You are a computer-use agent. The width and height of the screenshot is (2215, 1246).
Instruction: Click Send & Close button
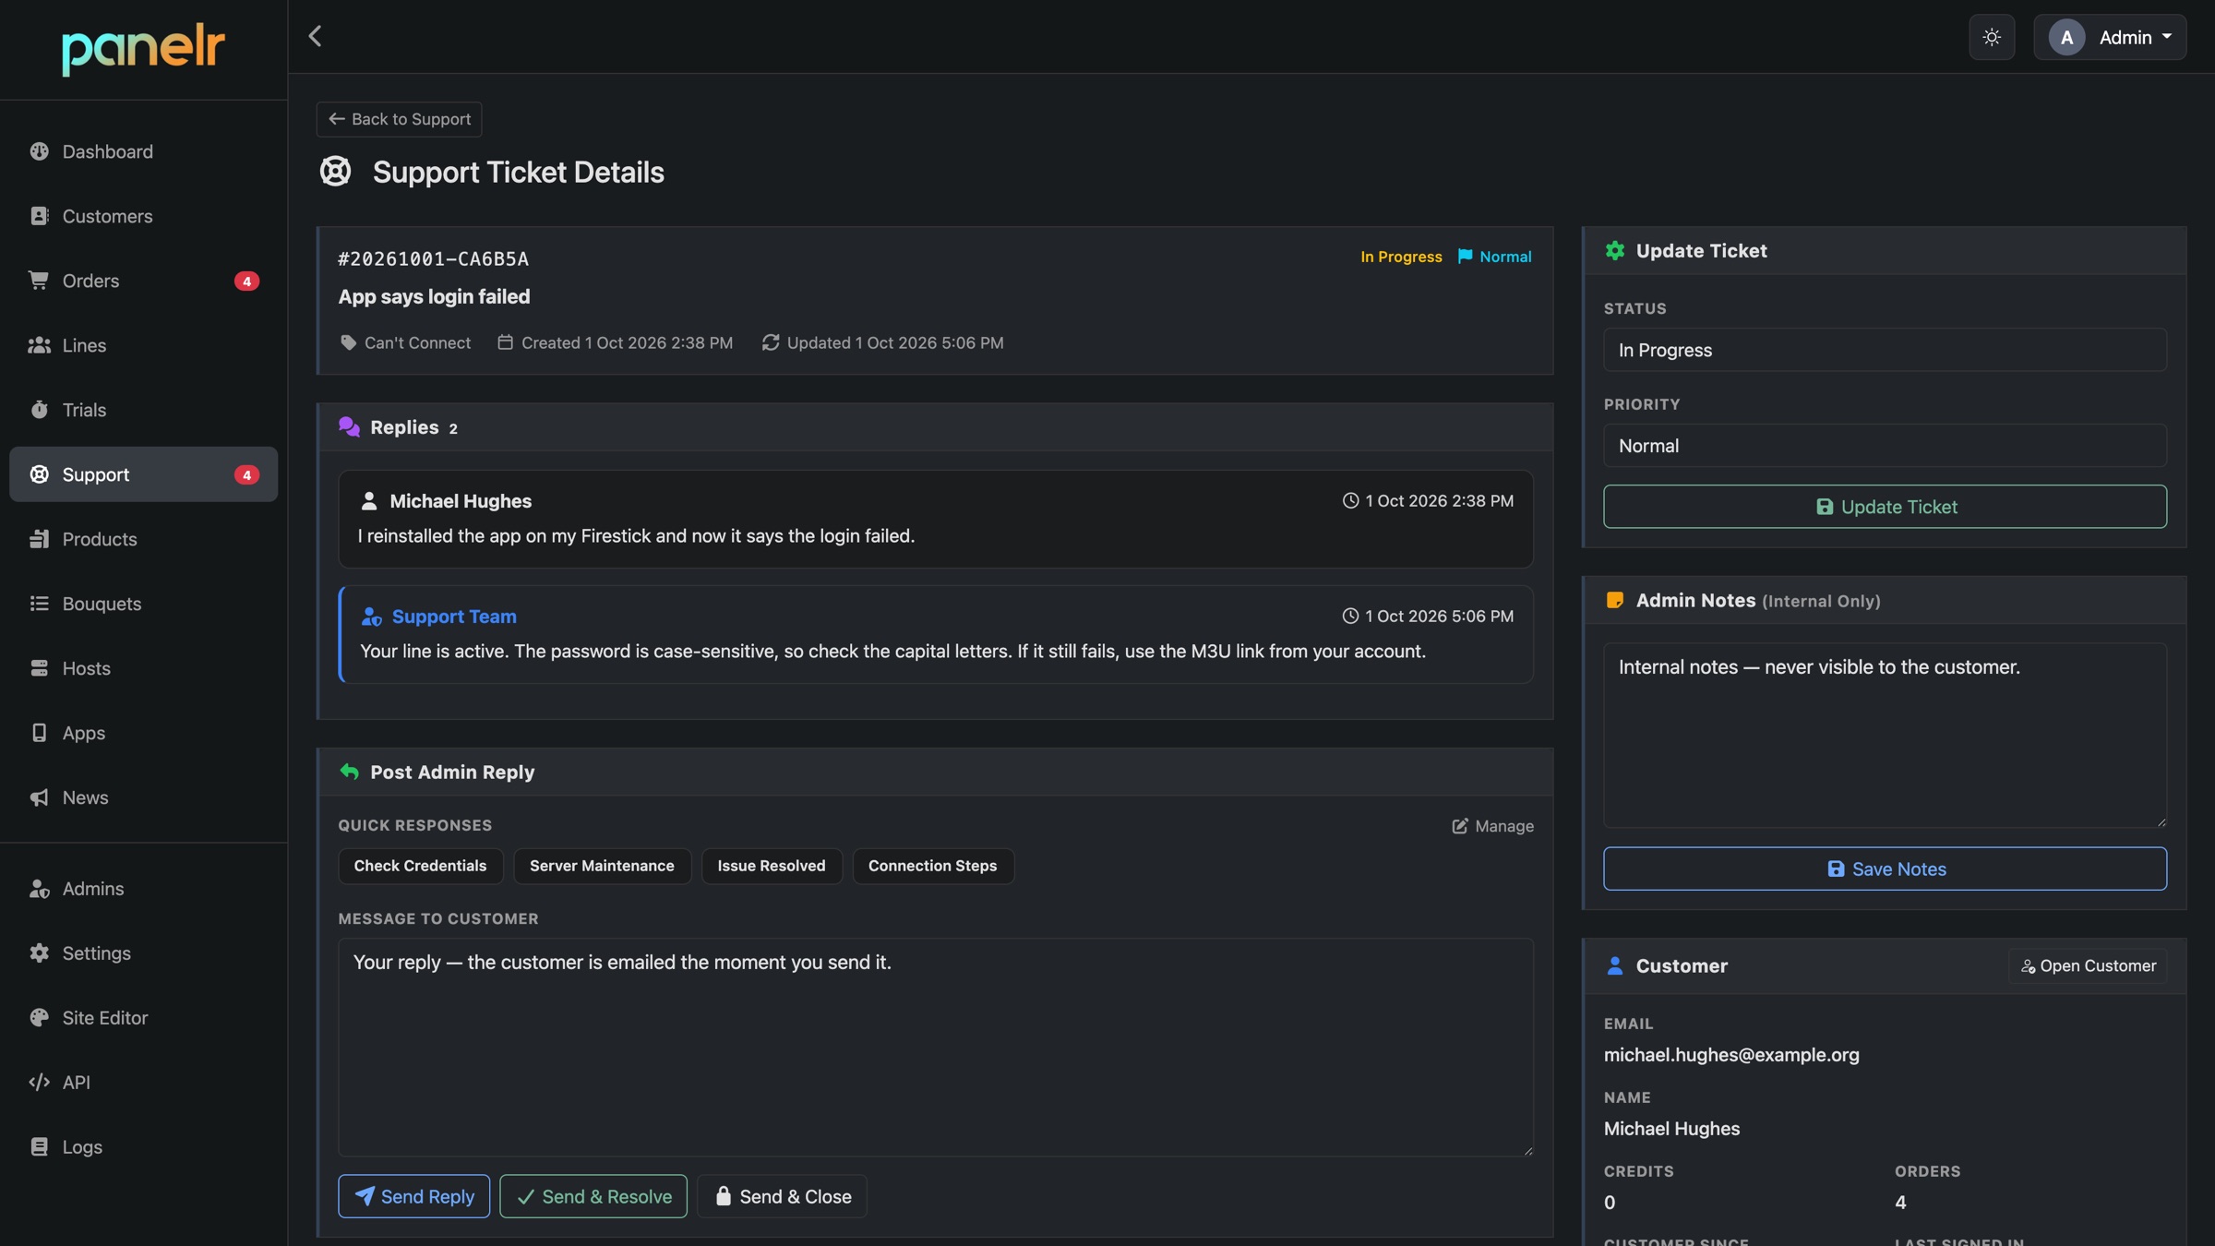coord(783,1196)
